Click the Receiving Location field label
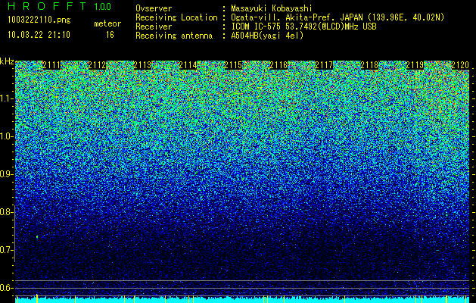The width and height of the screenshot is (476, 303). pyautogui.click(x=176, y=17)
